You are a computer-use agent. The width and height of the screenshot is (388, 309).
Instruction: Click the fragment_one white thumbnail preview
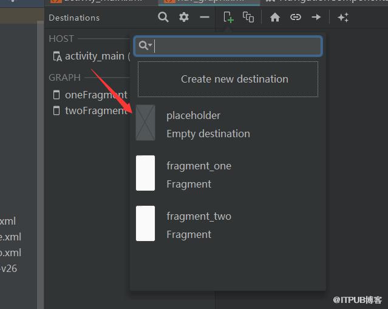146,173
